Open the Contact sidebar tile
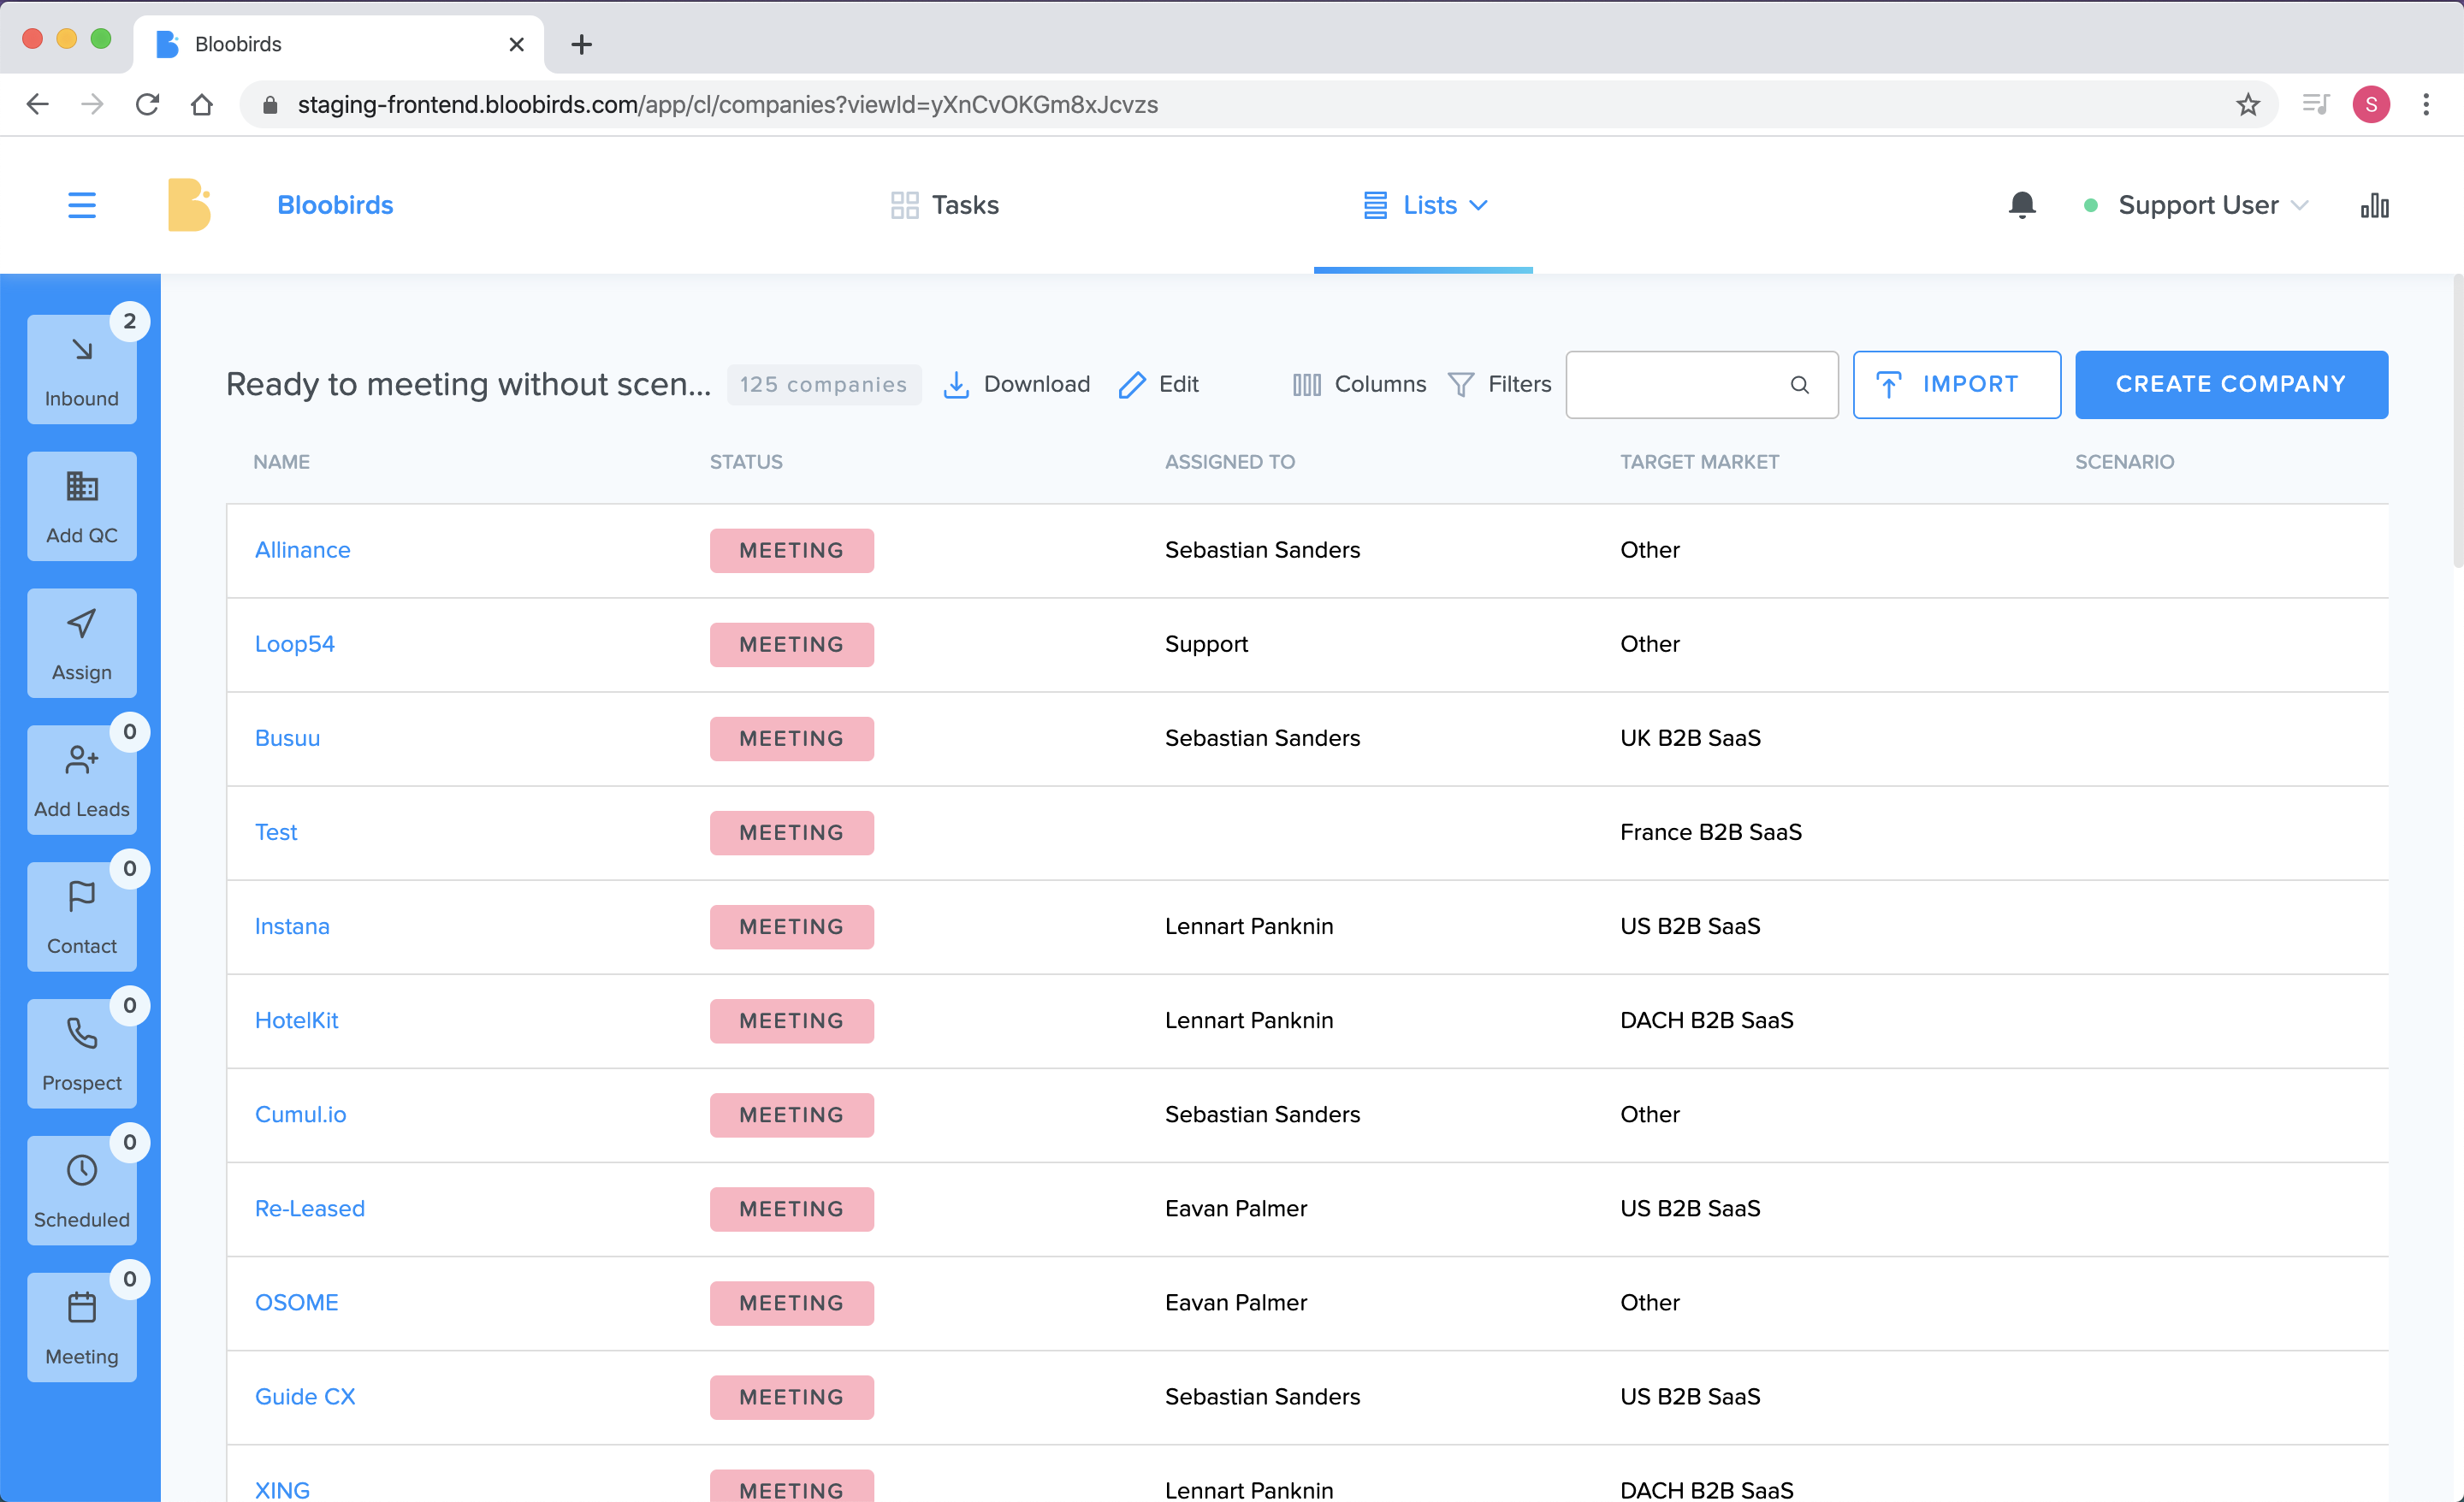Viewport: 2464px width, 1502px height. click(82, 917)
